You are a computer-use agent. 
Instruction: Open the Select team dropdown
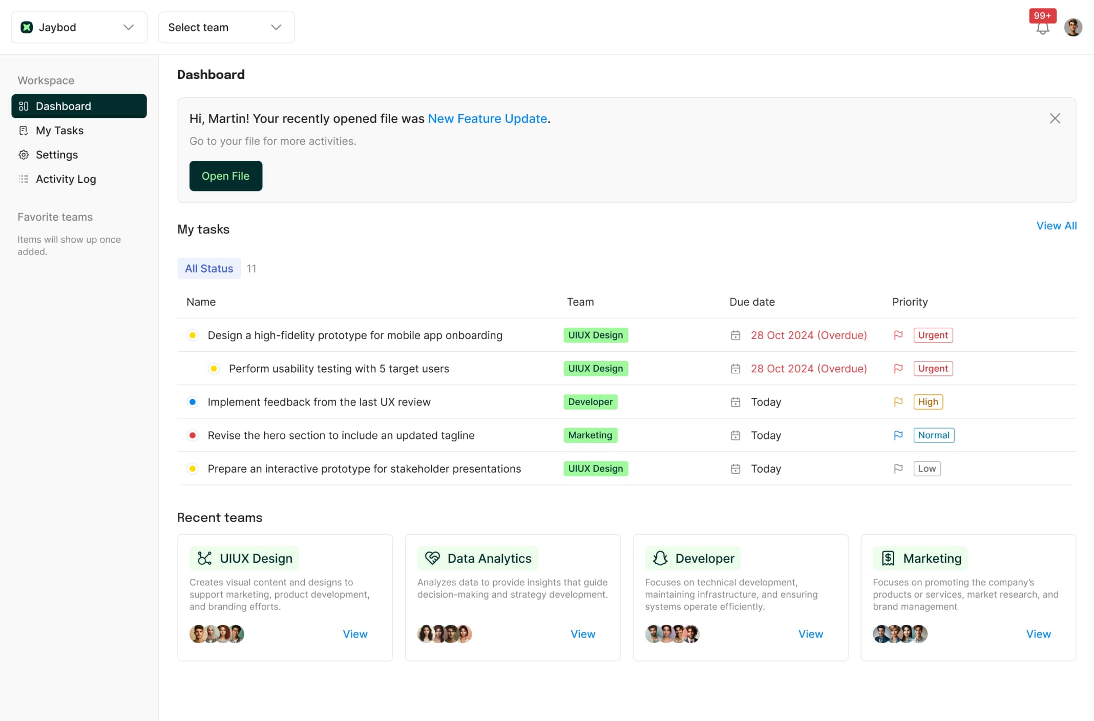(276, 27)
